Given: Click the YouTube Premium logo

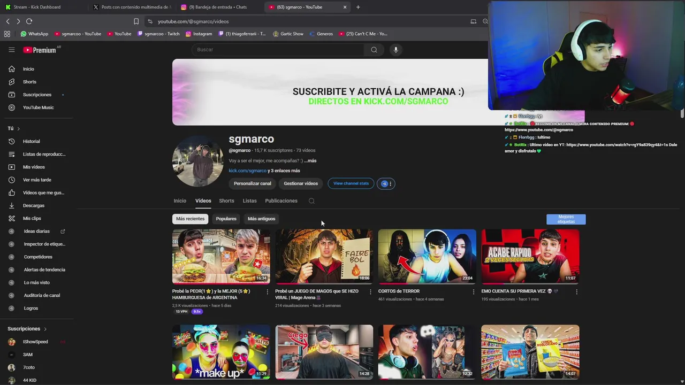Looking at the screenshot, I should pyautogui.click(x=40, y=50).
